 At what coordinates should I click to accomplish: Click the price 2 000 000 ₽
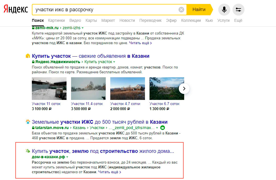tap(120, 109)
